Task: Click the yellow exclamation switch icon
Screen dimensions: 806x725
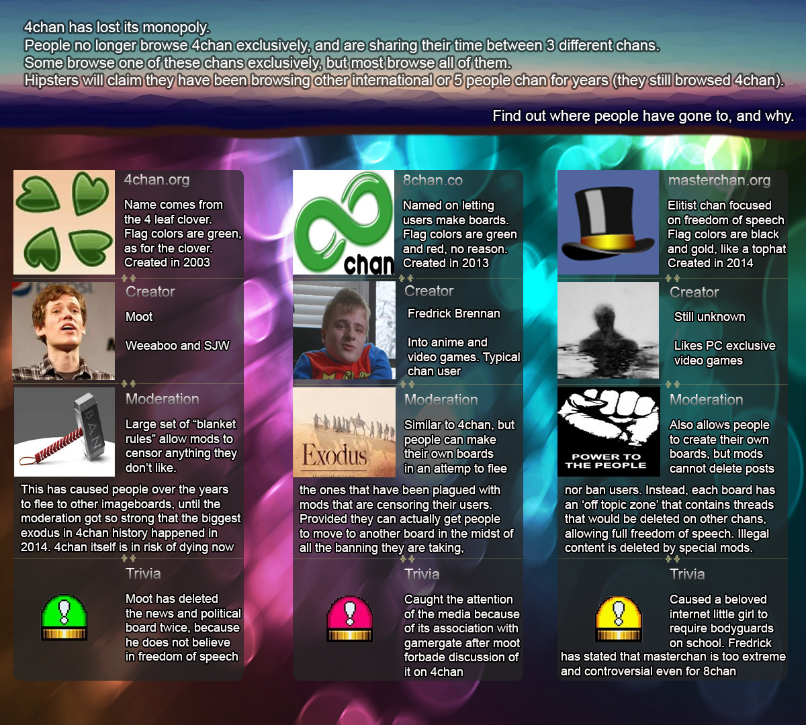Action: [x=619, y=618]
